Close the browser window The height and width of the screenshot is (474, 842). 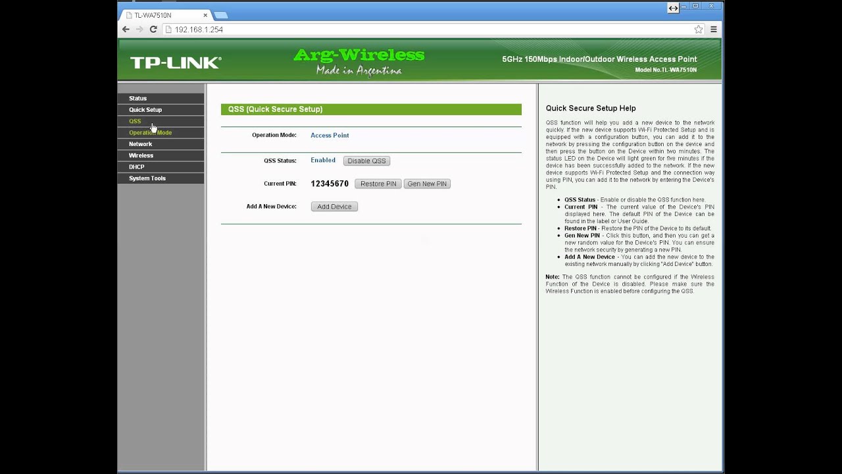click(712, 6)
